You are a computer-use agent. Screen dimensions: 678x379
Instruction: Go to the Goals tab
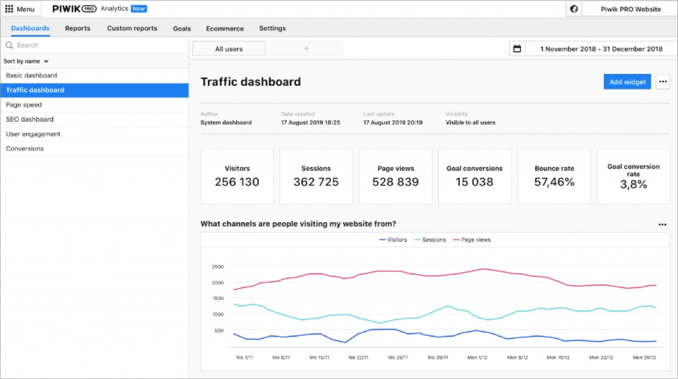tap(181, 28)
